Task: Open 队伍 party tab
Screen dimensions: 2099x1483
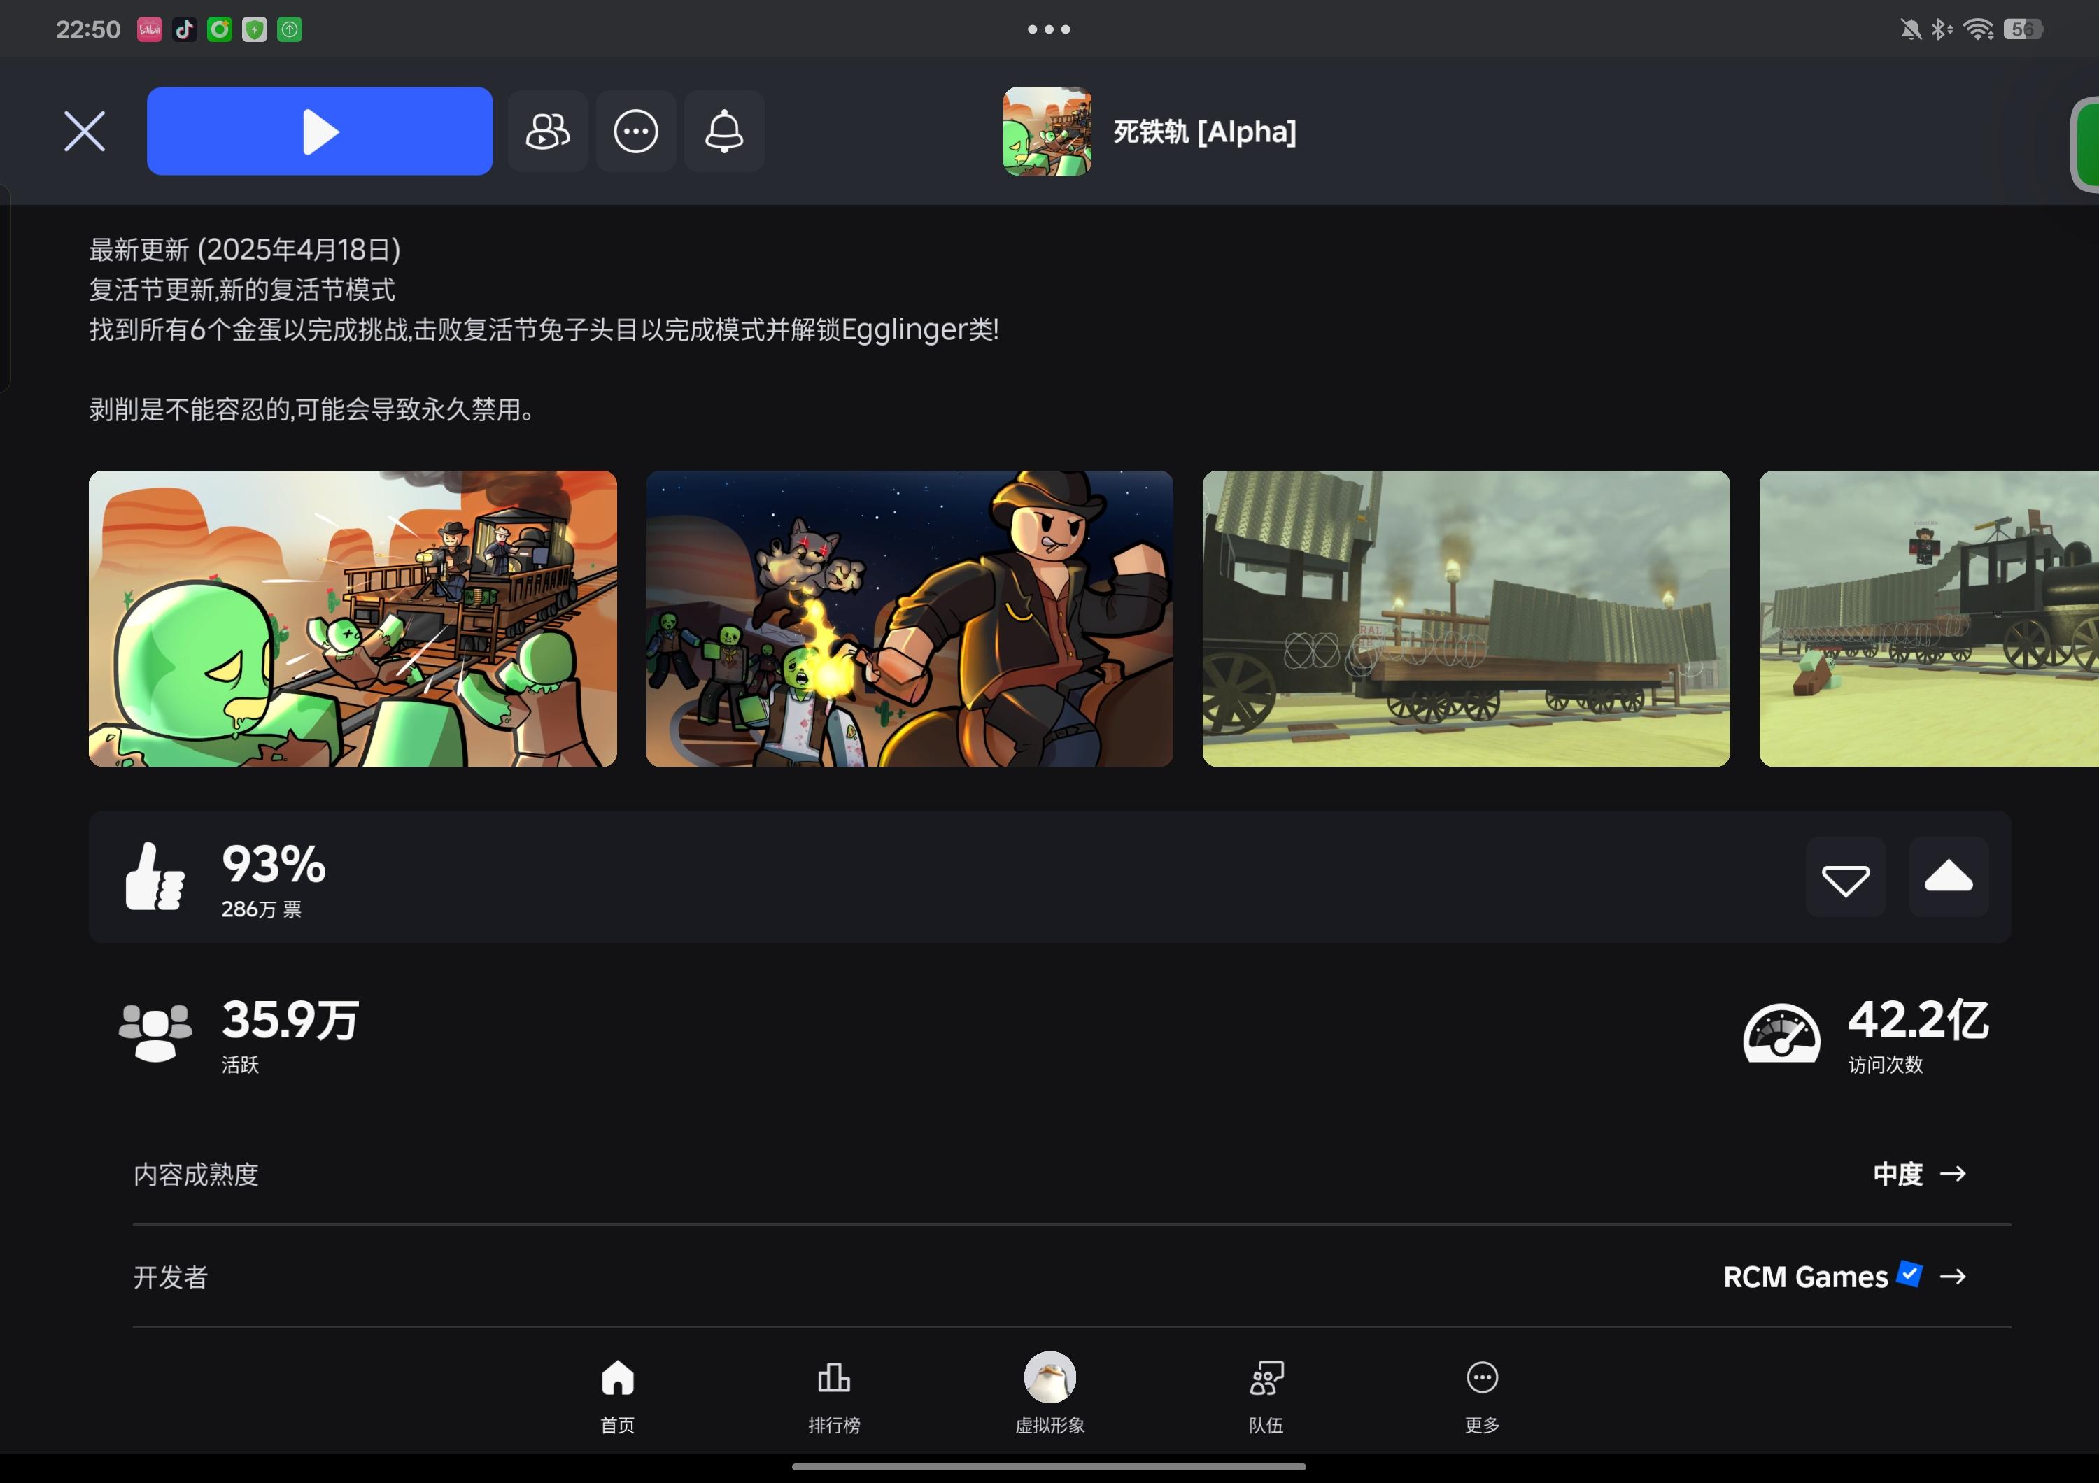Action: click(x=1266, y=1396)
